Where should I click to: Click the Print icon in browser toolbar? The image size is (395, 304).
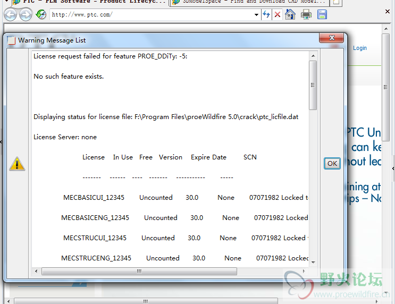tap(306, 14)
